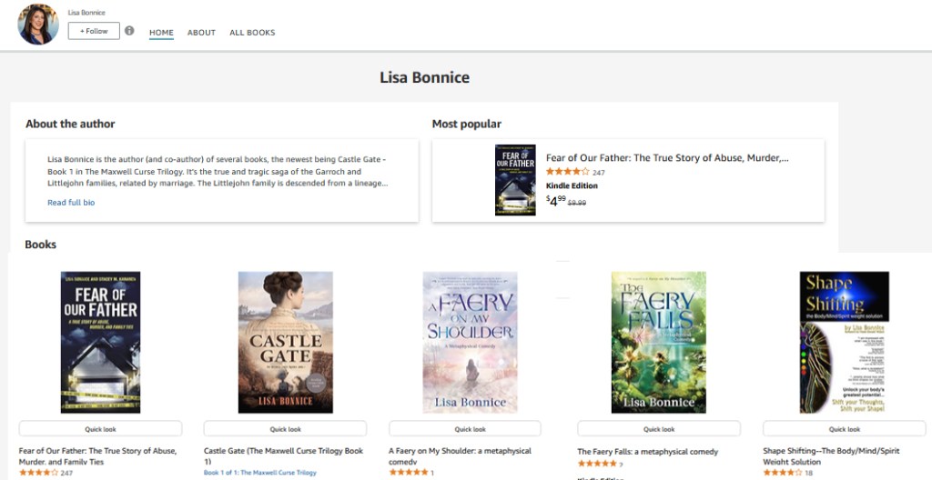The width and height of the screenshot is (932, 480).
Task: Click Lisa Bonnice's profile photo
Action: [38, 25]
